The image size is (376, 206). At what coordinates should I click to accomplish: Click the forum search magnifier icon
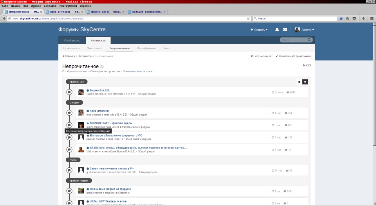309,40
